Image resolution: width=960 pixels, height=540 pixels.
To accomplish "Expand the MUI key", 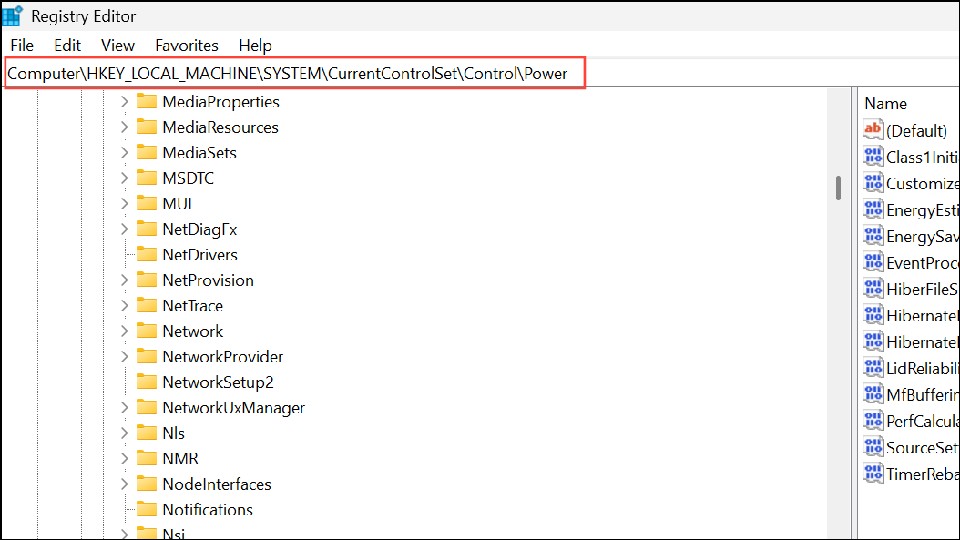I will [124, 203].
